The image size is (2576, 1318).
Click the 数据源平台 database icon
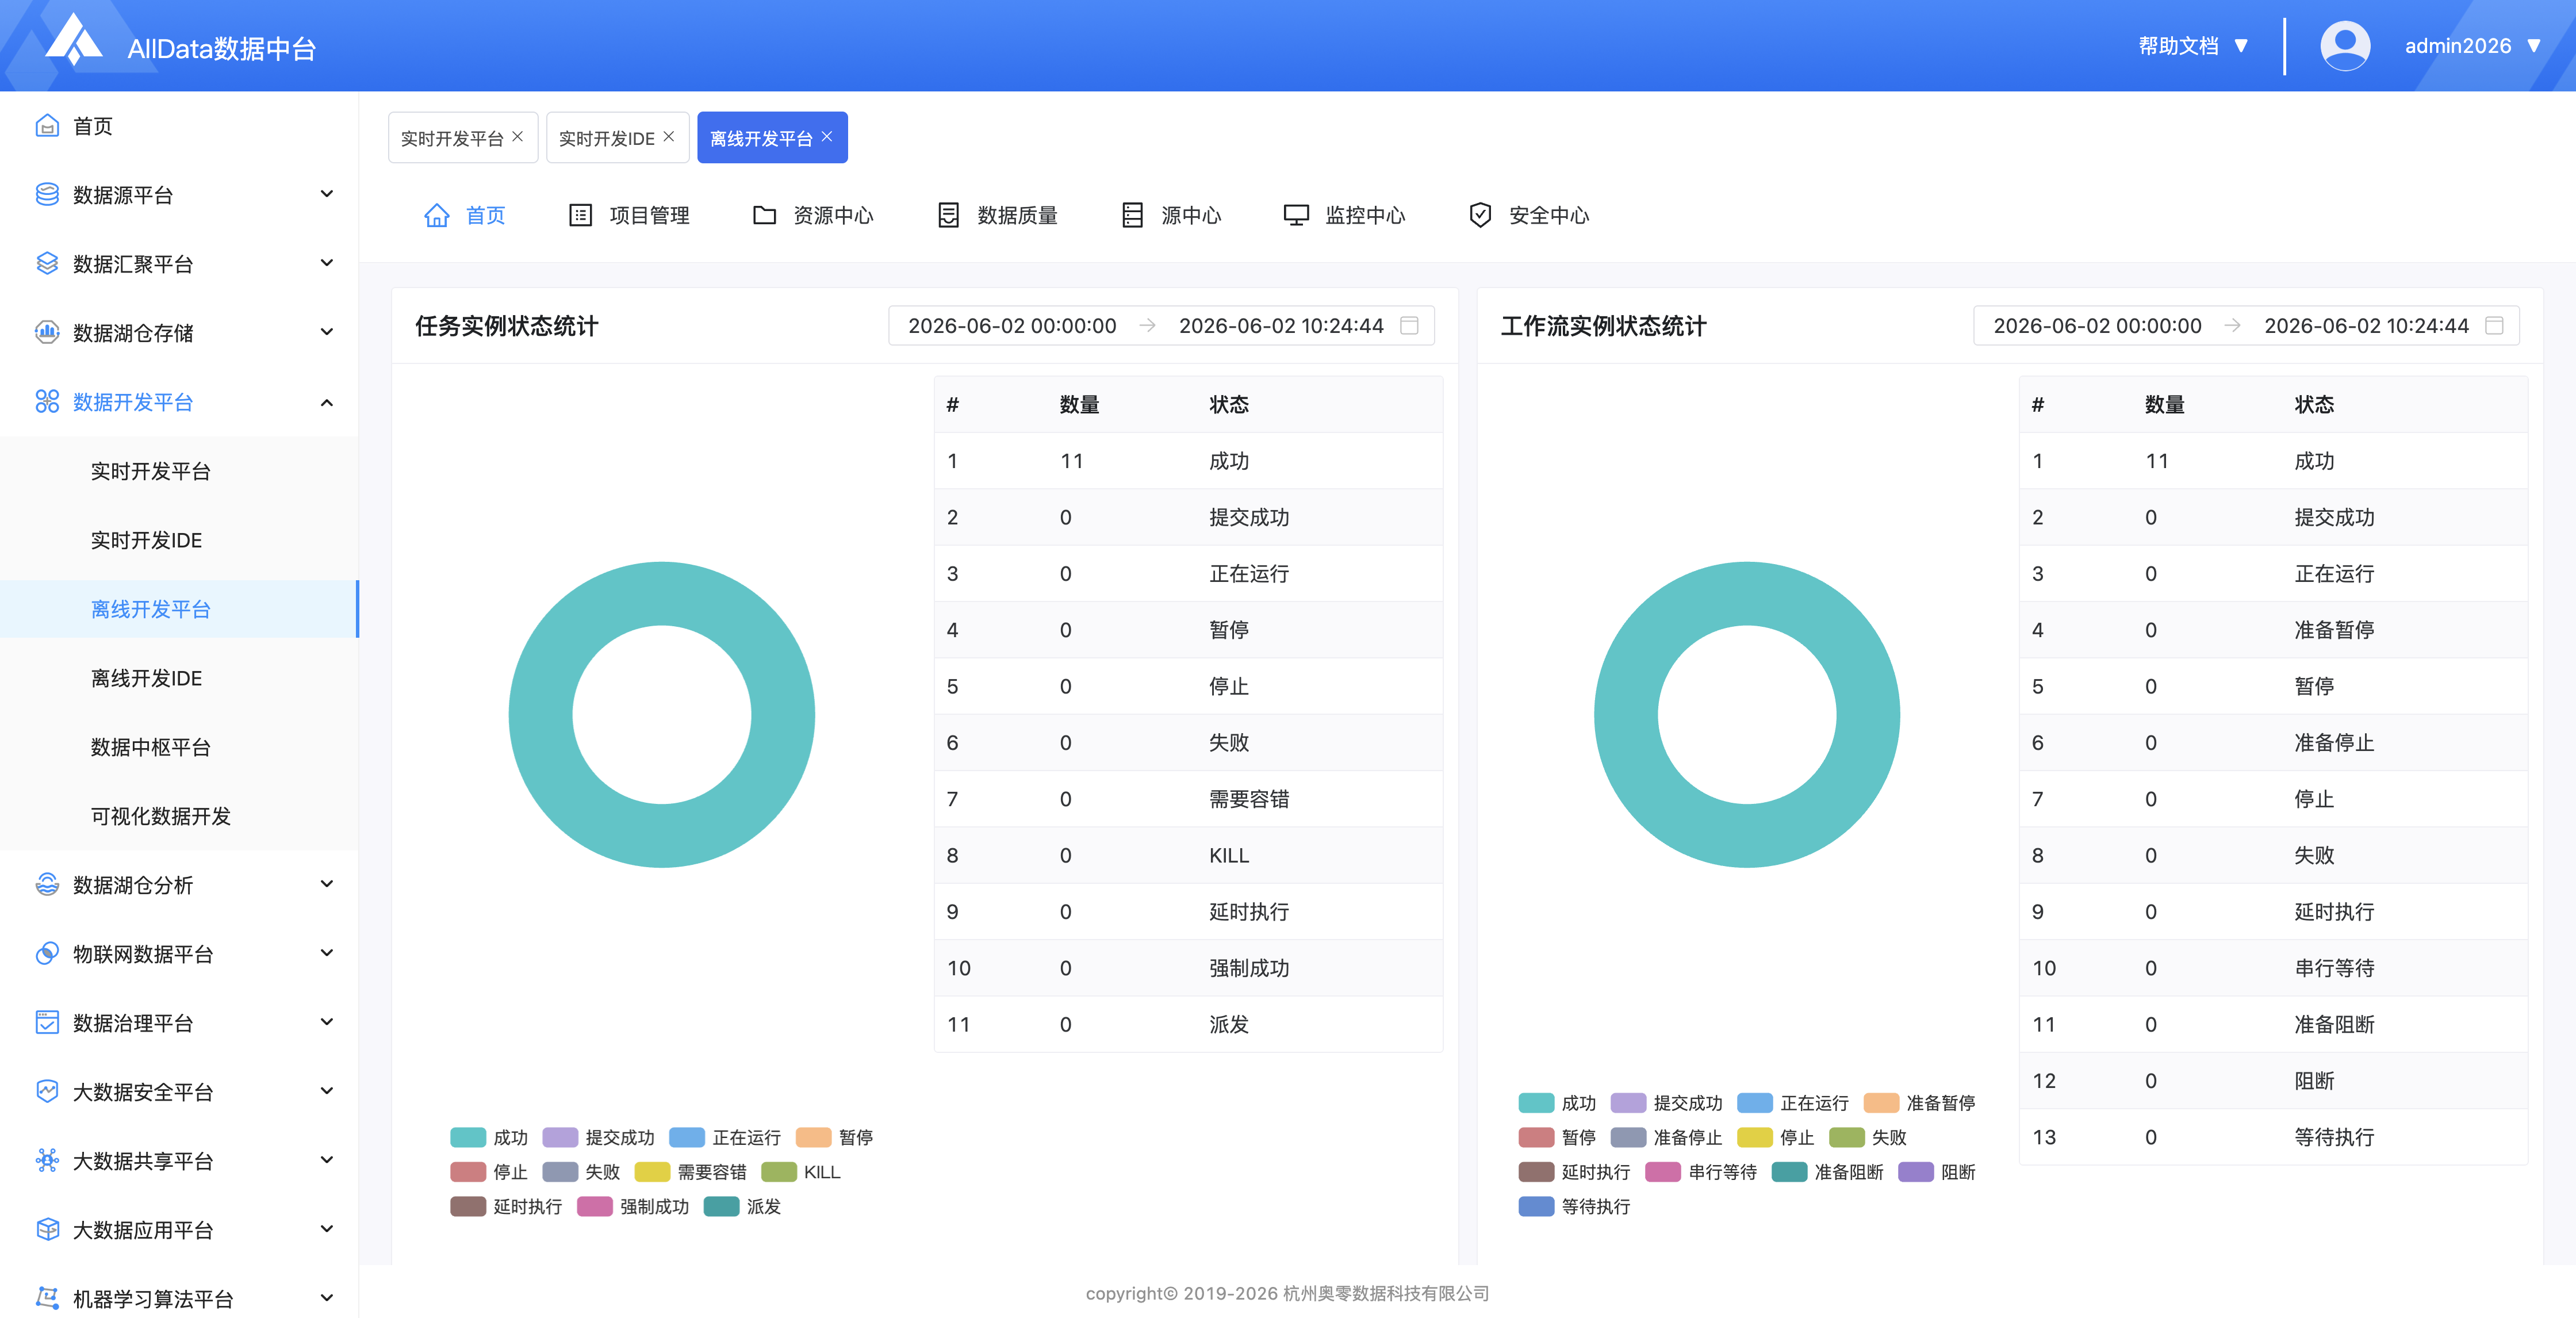coord(47,195)
